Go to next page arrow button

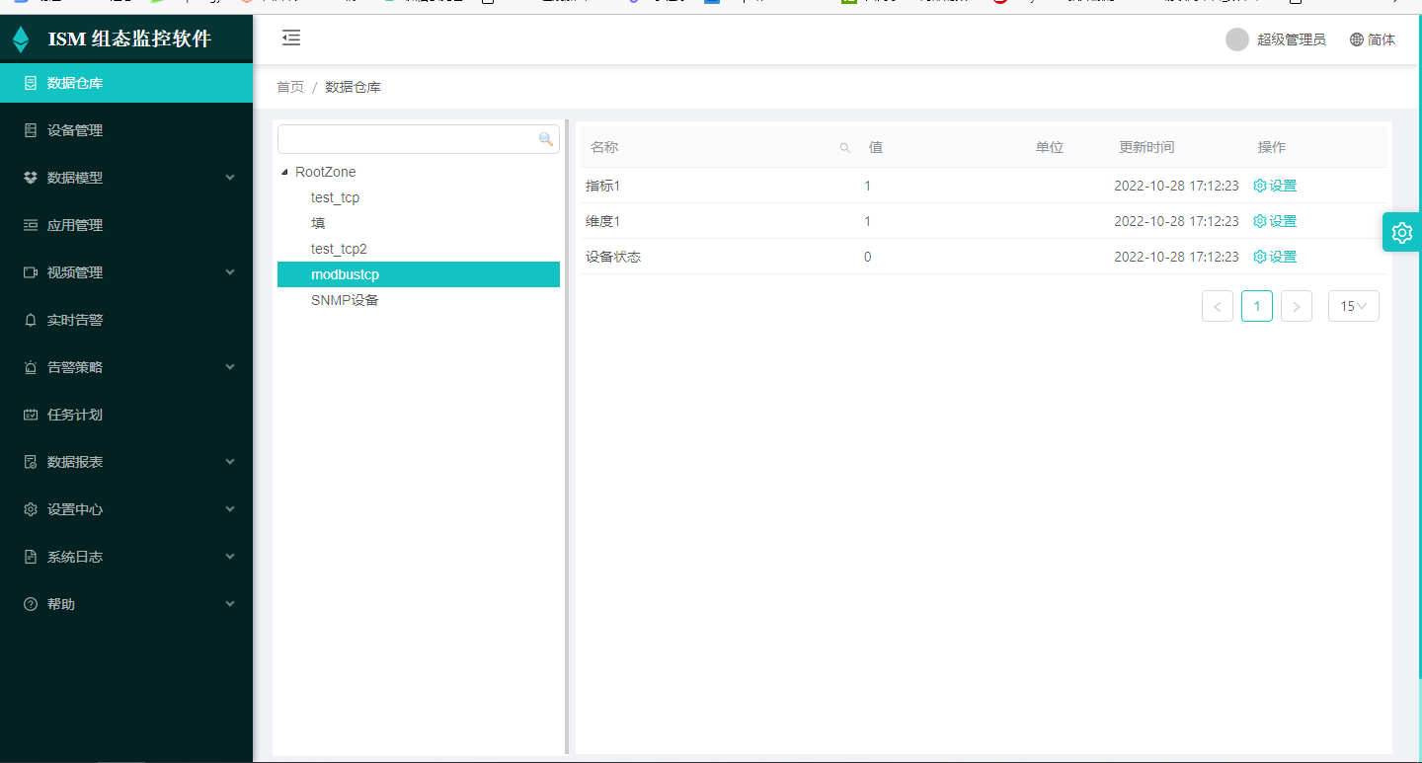click(1297, 306)
